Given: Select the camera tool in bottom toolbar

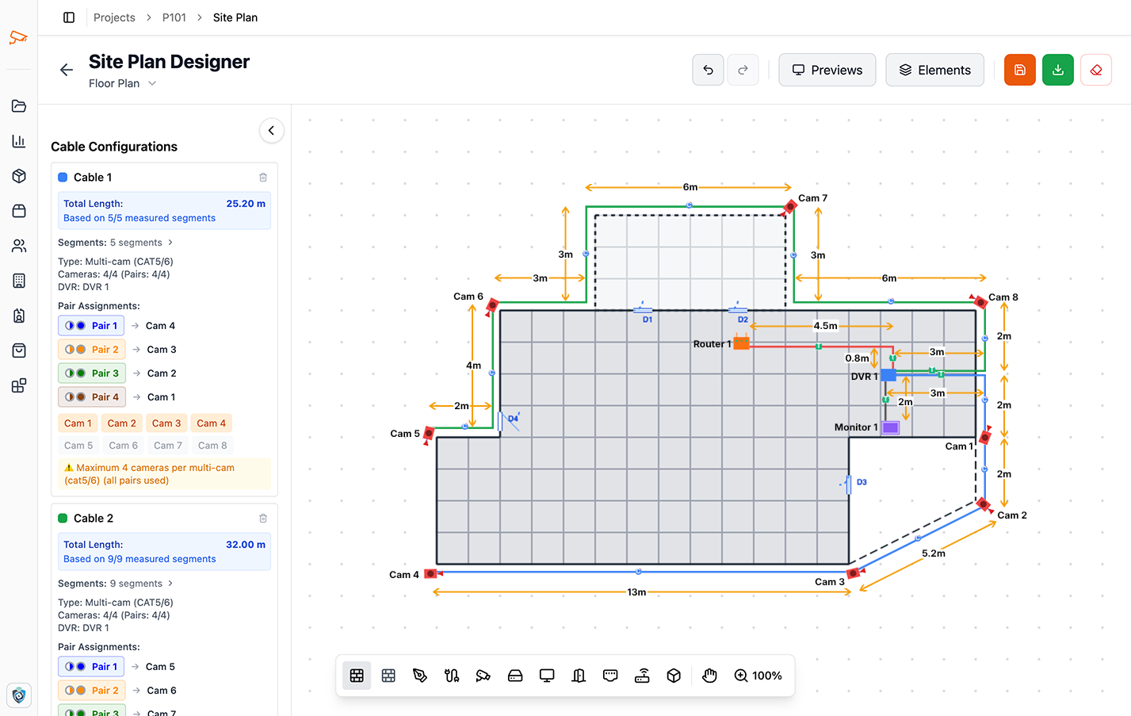Looking at the screenshot, I should pyautogui.click(x=483, y=676).
